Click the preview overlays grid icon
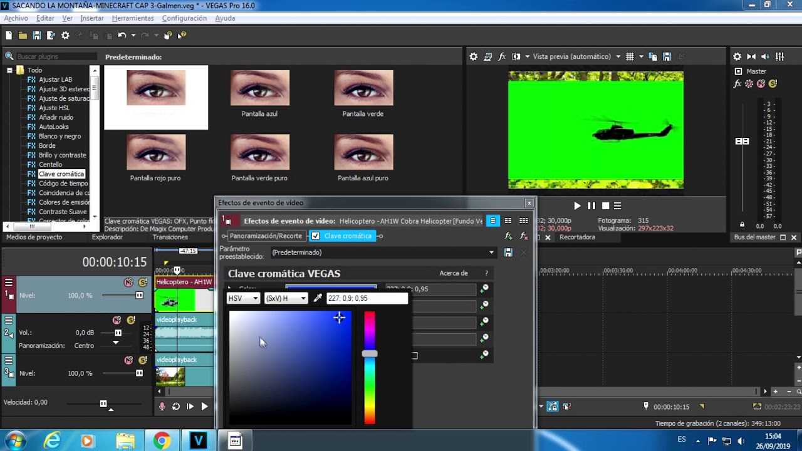Screen dimensions: 802x451 point(630,56)
